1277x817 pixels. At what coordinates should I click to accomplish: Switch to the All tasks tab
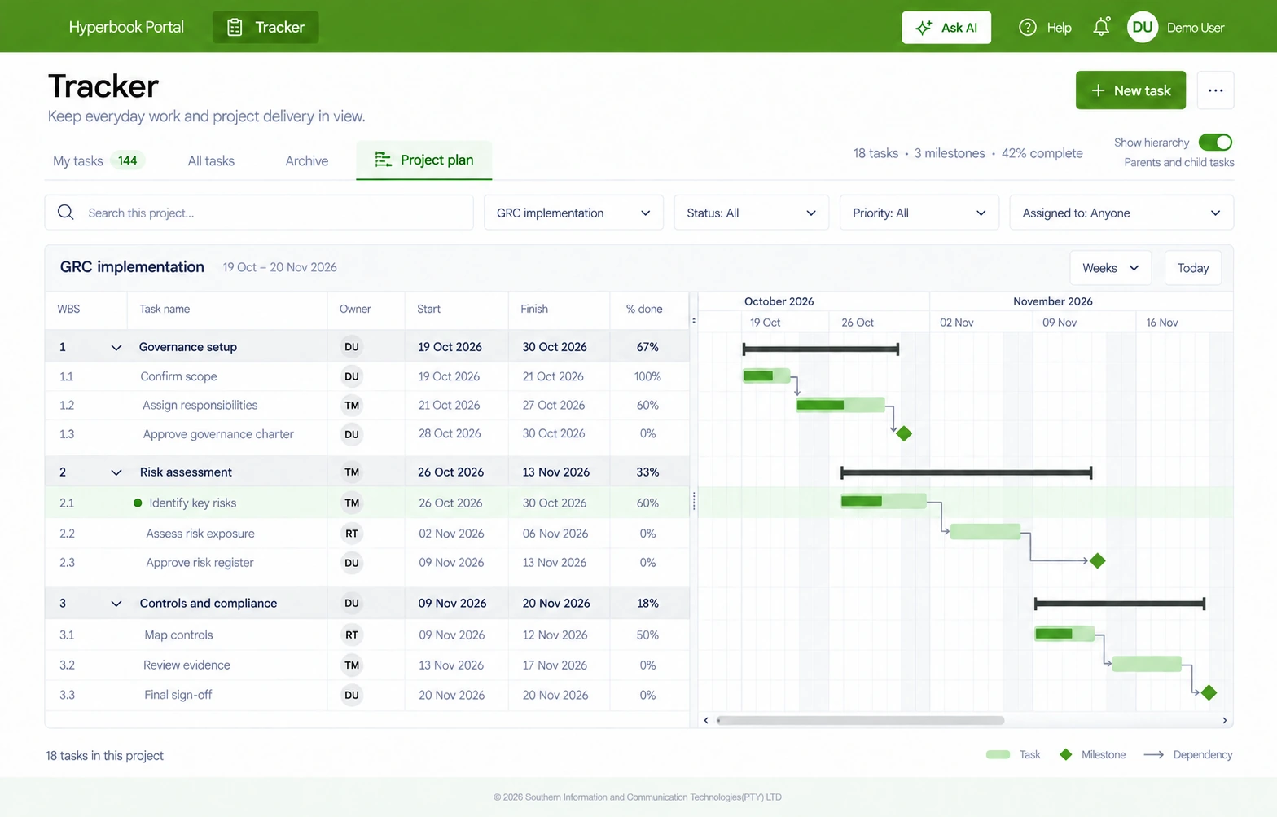click(x=211, y=161)
